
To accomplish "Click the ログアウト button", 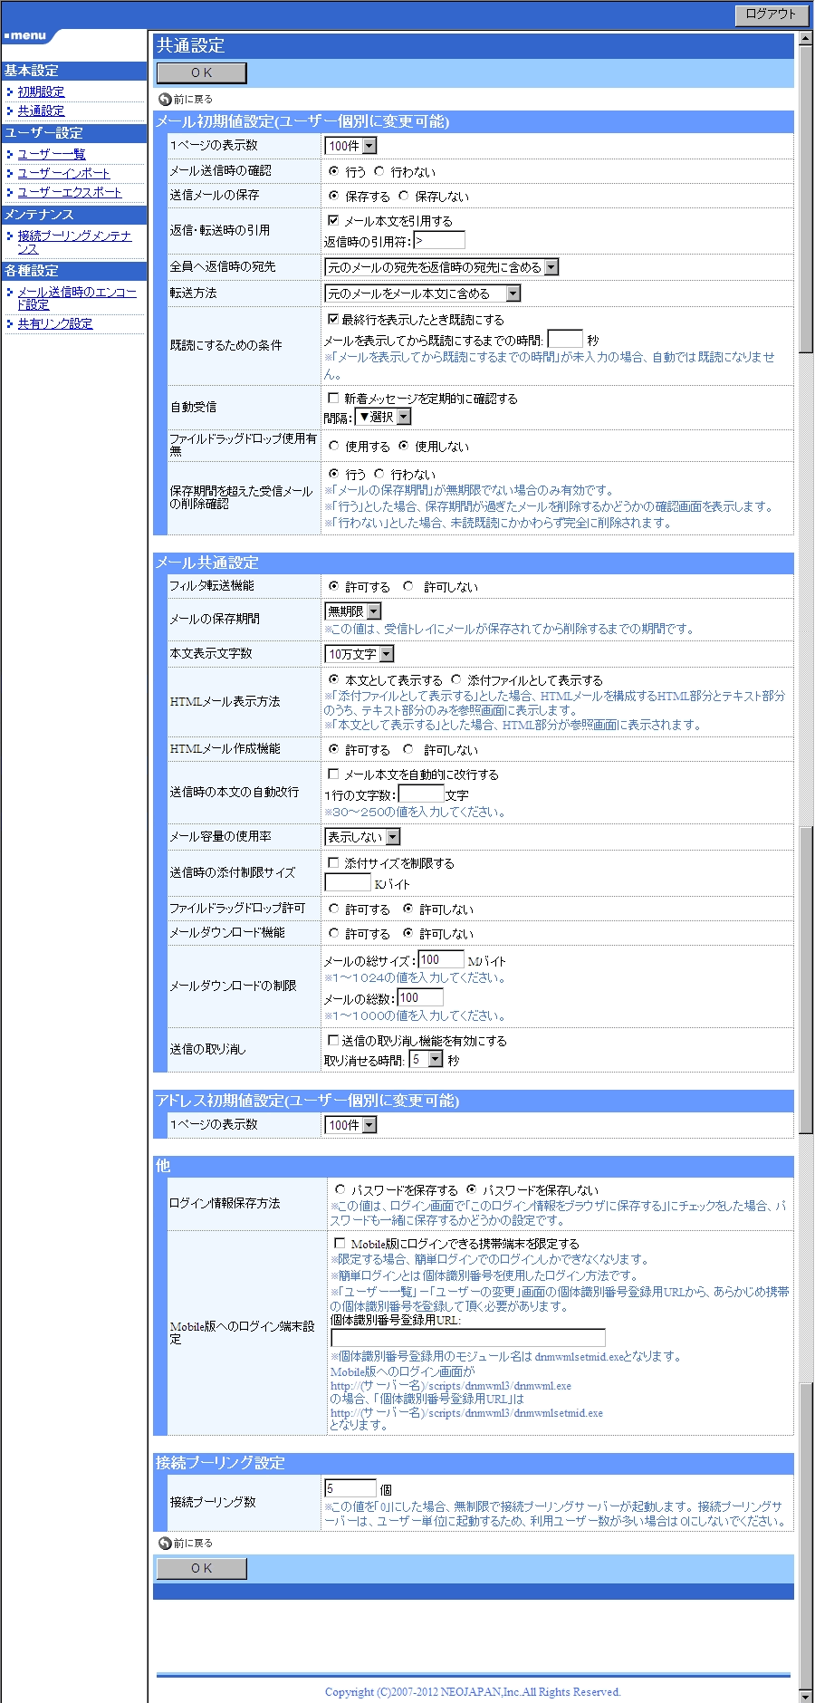I will click(770, 14).
